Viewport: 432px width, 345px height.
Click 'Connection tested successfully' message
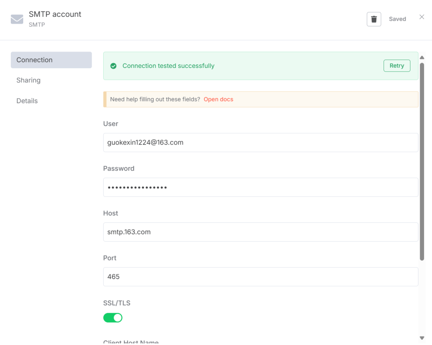(168, 66)
